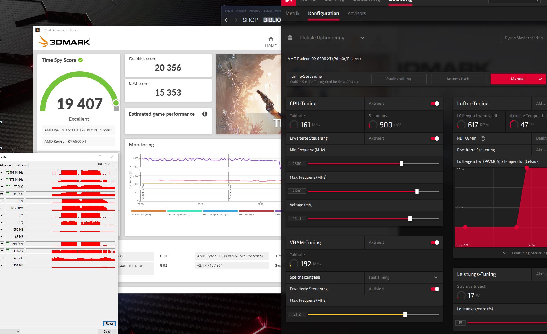Click the Null U/Min. help icon
Screen dimensions: 547x334
pyautogui.click(x=483, y=138)
